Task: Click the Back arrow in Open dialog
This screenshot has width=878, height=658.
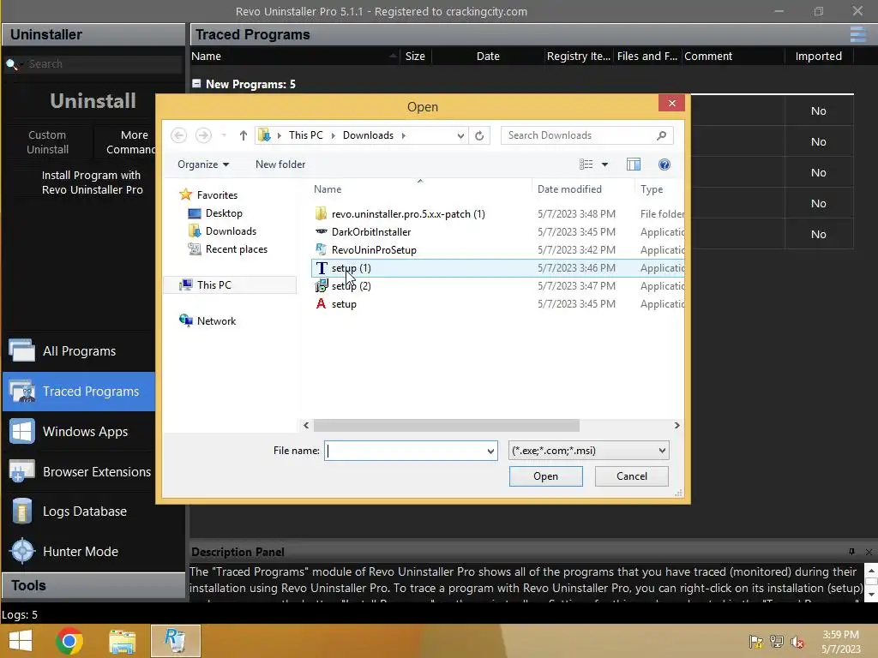Action: point(178,135)
